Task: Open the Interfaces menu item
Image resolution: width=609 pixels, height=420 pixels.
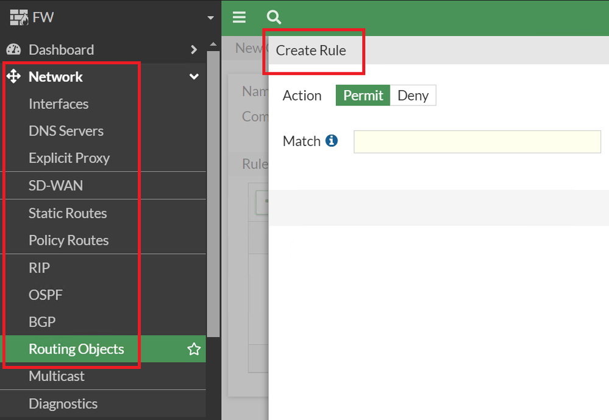Action: [x=59, y=104]
